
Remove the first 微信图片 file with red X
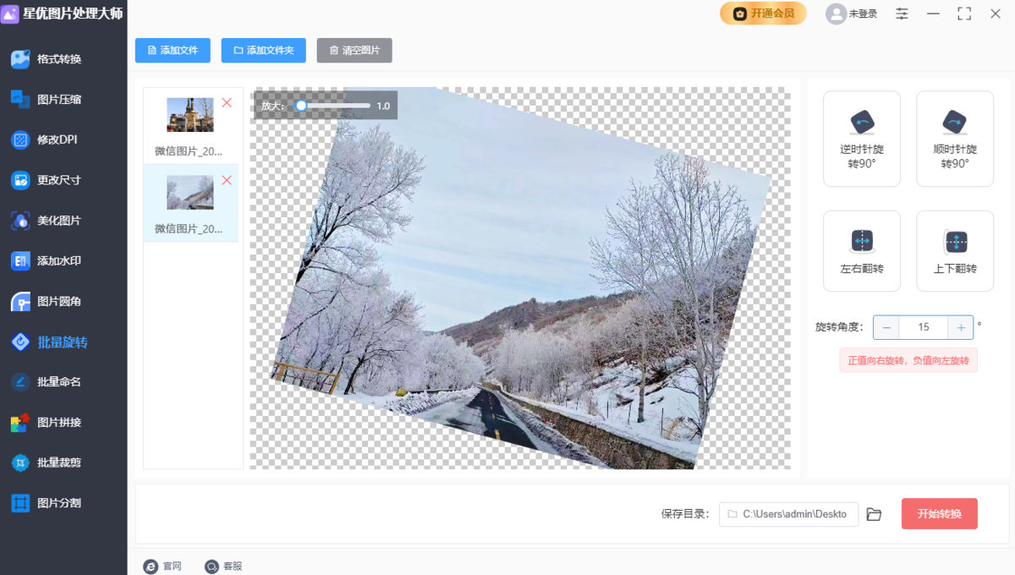point(227,102)
